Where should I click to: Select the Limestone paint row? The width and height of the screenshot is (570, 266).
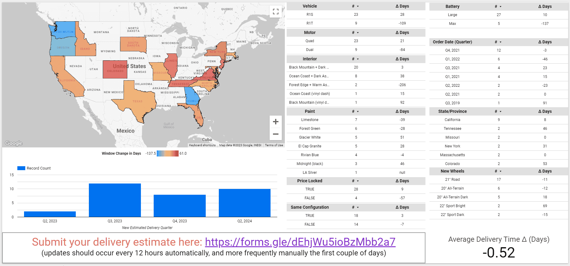[356, 120]
